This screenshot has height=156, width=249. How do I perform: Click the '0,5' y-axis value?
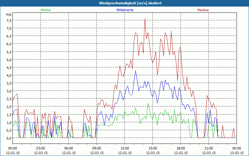coord(9,130)
